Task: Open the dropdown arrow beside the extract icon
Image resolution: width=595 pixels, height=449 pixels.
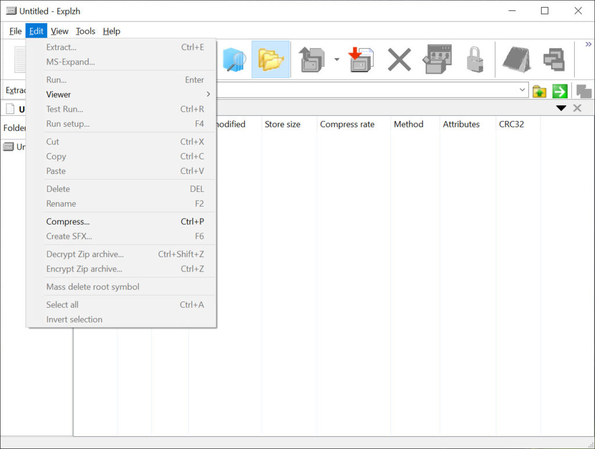Action: tap(336, 59)
